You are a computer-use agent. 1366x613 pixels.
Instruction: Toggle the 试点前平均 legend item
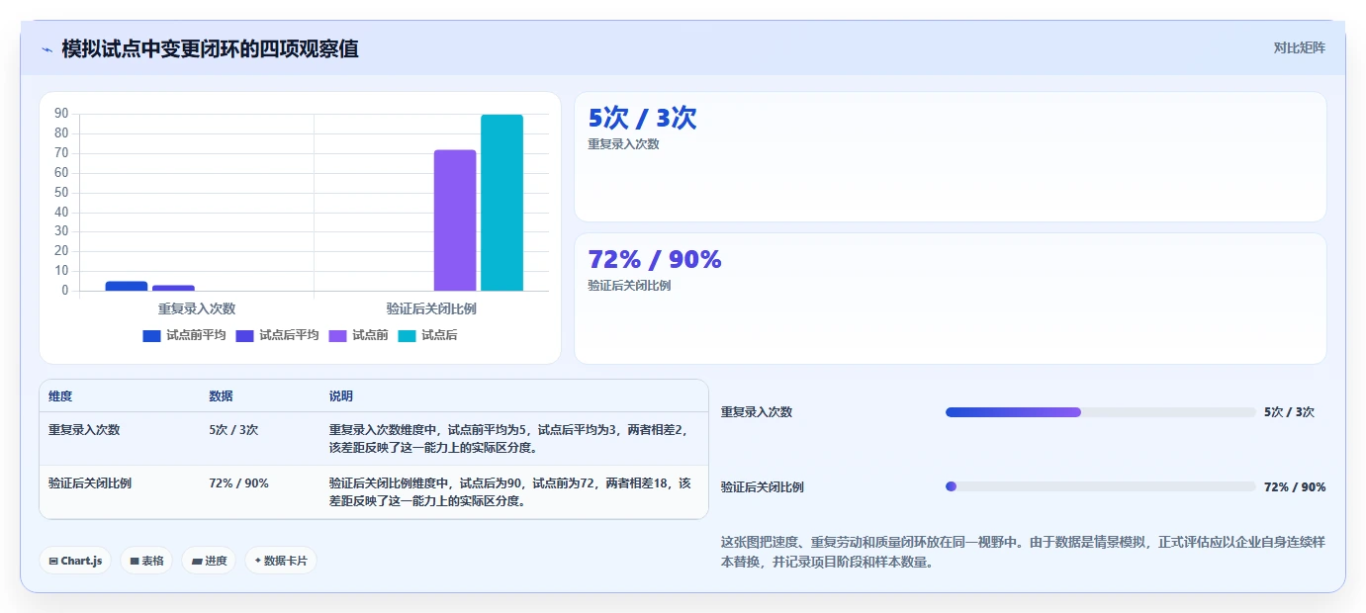tap(184, 335)
